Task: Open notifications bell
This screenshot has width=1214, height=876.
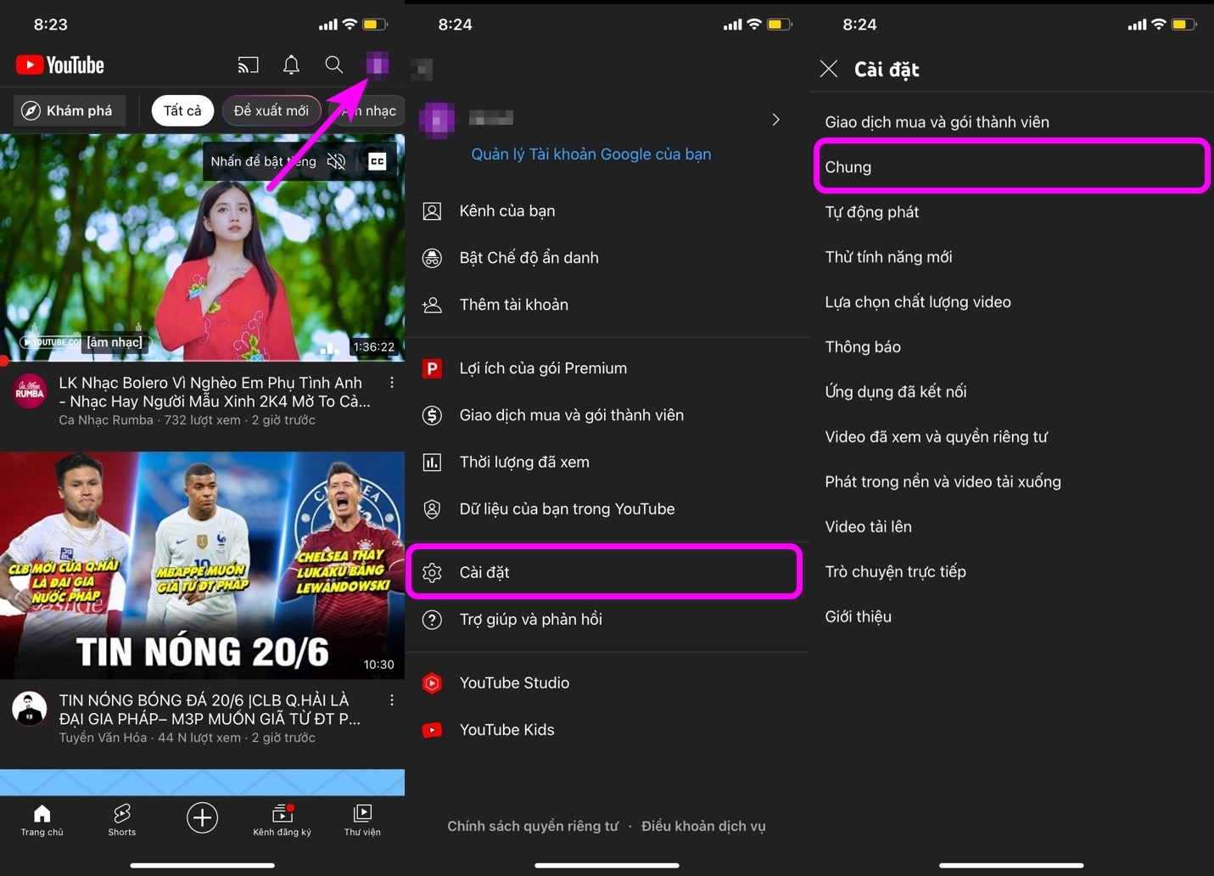Action: pyautogui.click(x=291, y=65)
